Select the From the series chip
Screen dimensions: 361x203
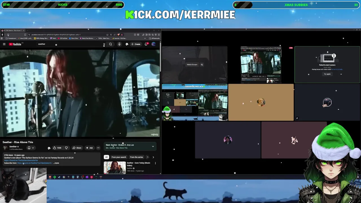coord(137,157)
